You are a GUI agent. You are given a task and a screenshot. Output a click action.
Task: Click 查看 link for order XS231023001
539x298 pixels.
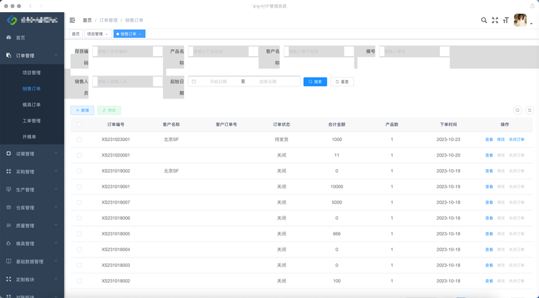[489, 140]
